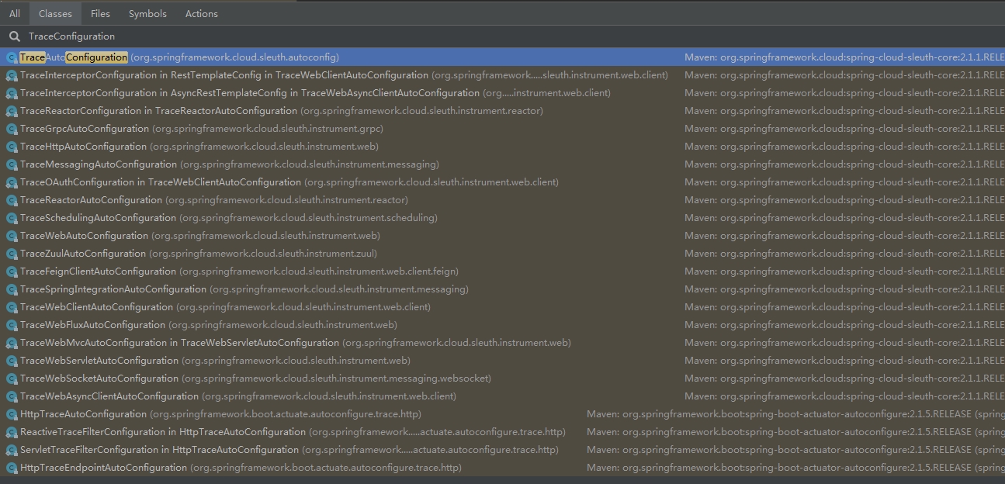The image size is (1005, 484).
Task: Select the TraceWebSocketAutoConfiguration result
Action: click(x=502, y=379)
